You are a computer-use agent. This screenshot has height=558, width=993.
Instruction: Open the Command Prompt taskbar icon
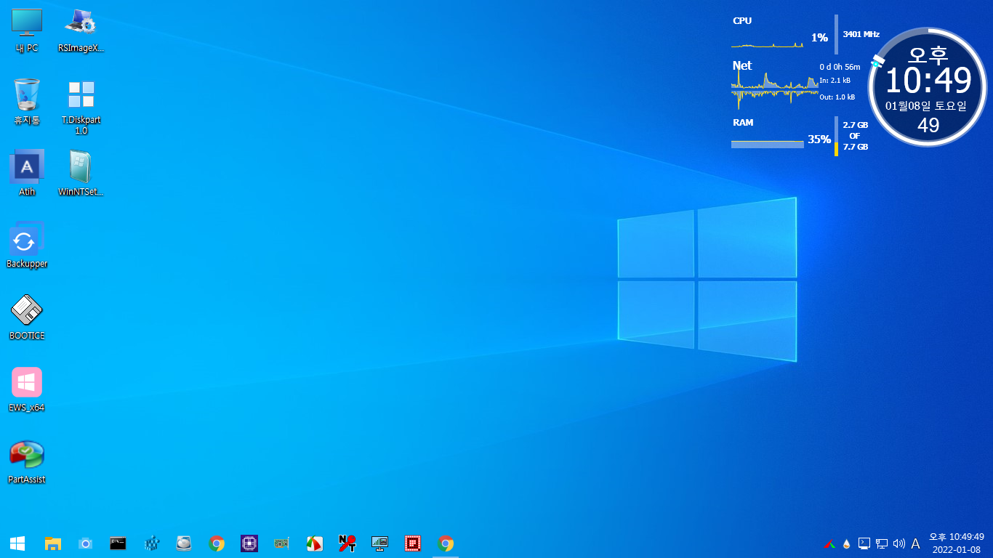118,543
